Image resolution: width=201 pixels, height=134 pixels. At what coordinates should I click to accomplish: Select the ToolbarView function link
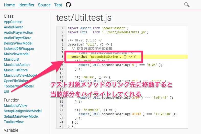14,122
